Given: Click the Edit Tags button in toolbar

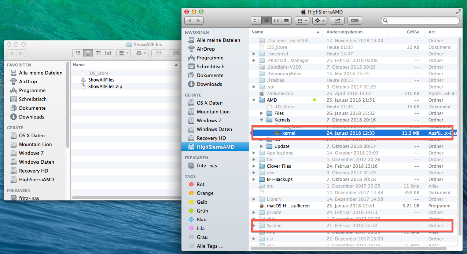Looking at the screenshot, I should tap(354, 21).
